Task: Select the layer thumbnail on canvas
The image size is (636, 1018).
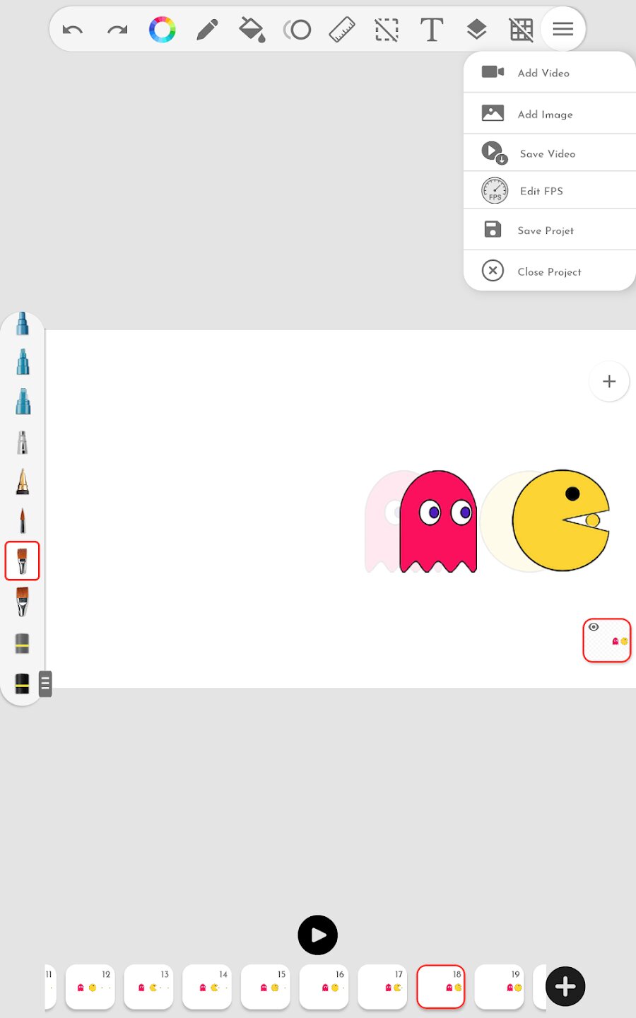Action: pos(607,640)
